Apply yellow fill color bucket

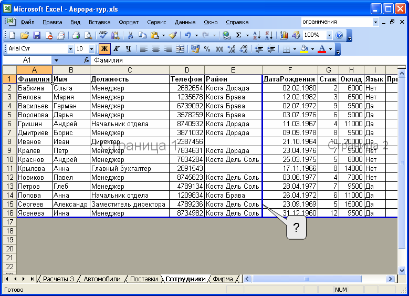click(304, 49)
